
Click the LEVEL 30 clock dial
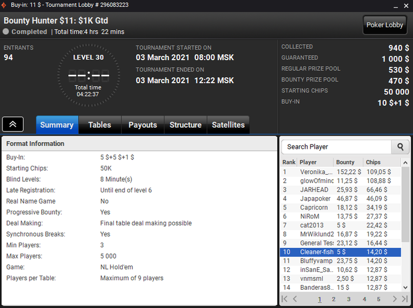coord(88,76)
